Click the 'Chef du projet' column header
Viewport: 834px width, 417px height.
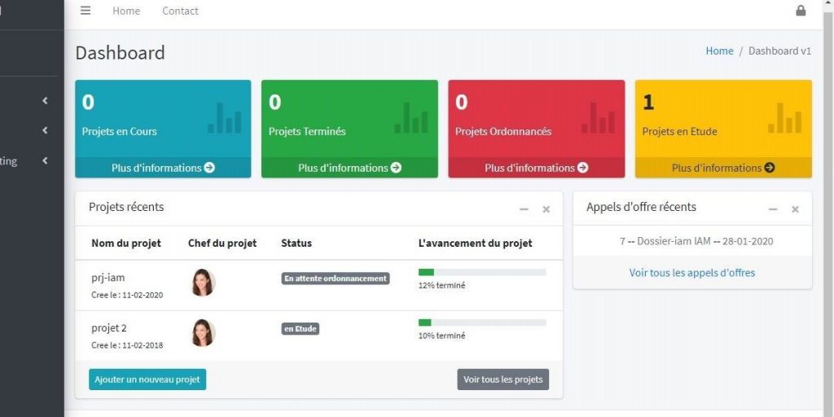222,243
